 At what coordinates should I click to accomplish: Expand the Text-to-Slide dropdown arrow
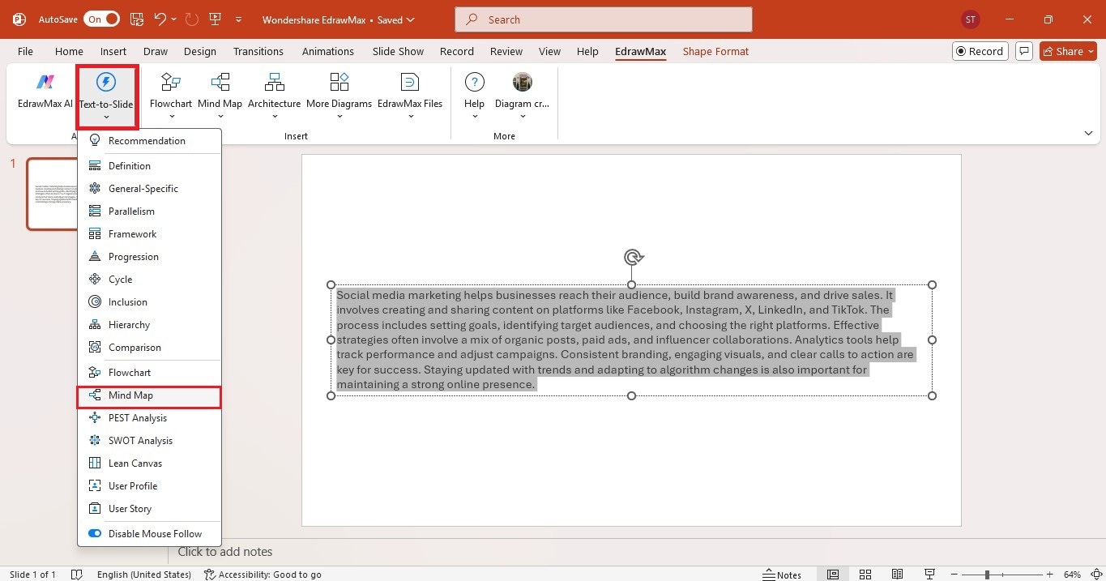coord(106,117)
